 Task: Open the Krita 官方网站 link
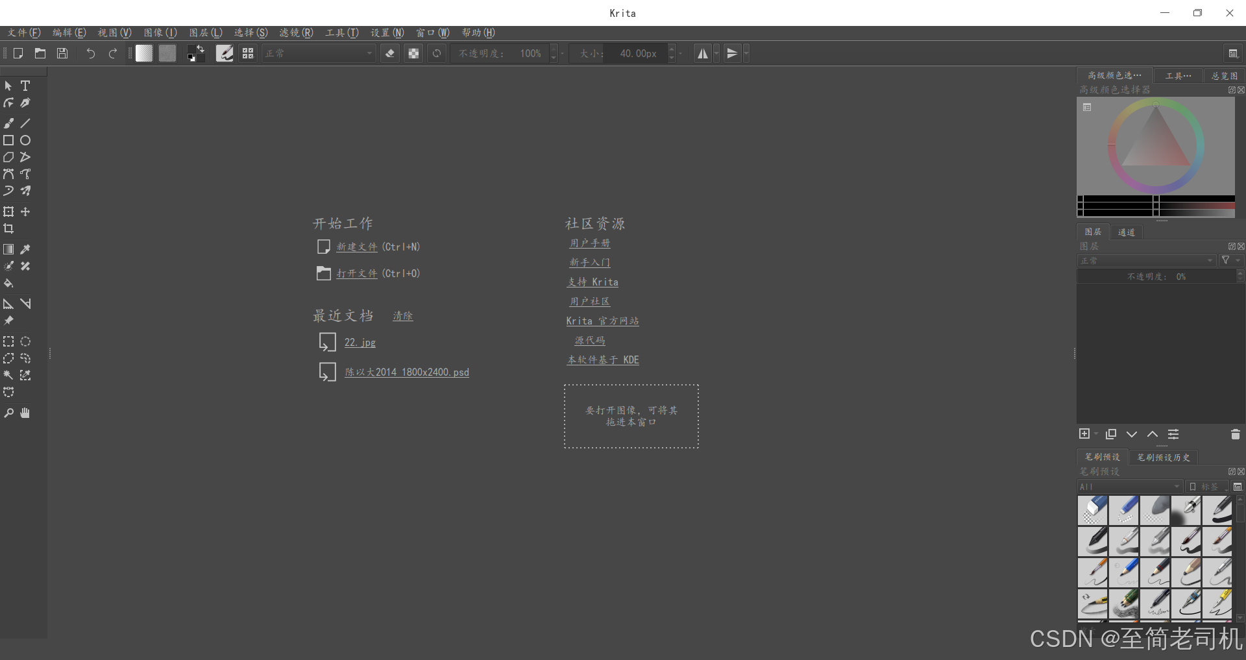click(x=602, y=321)
